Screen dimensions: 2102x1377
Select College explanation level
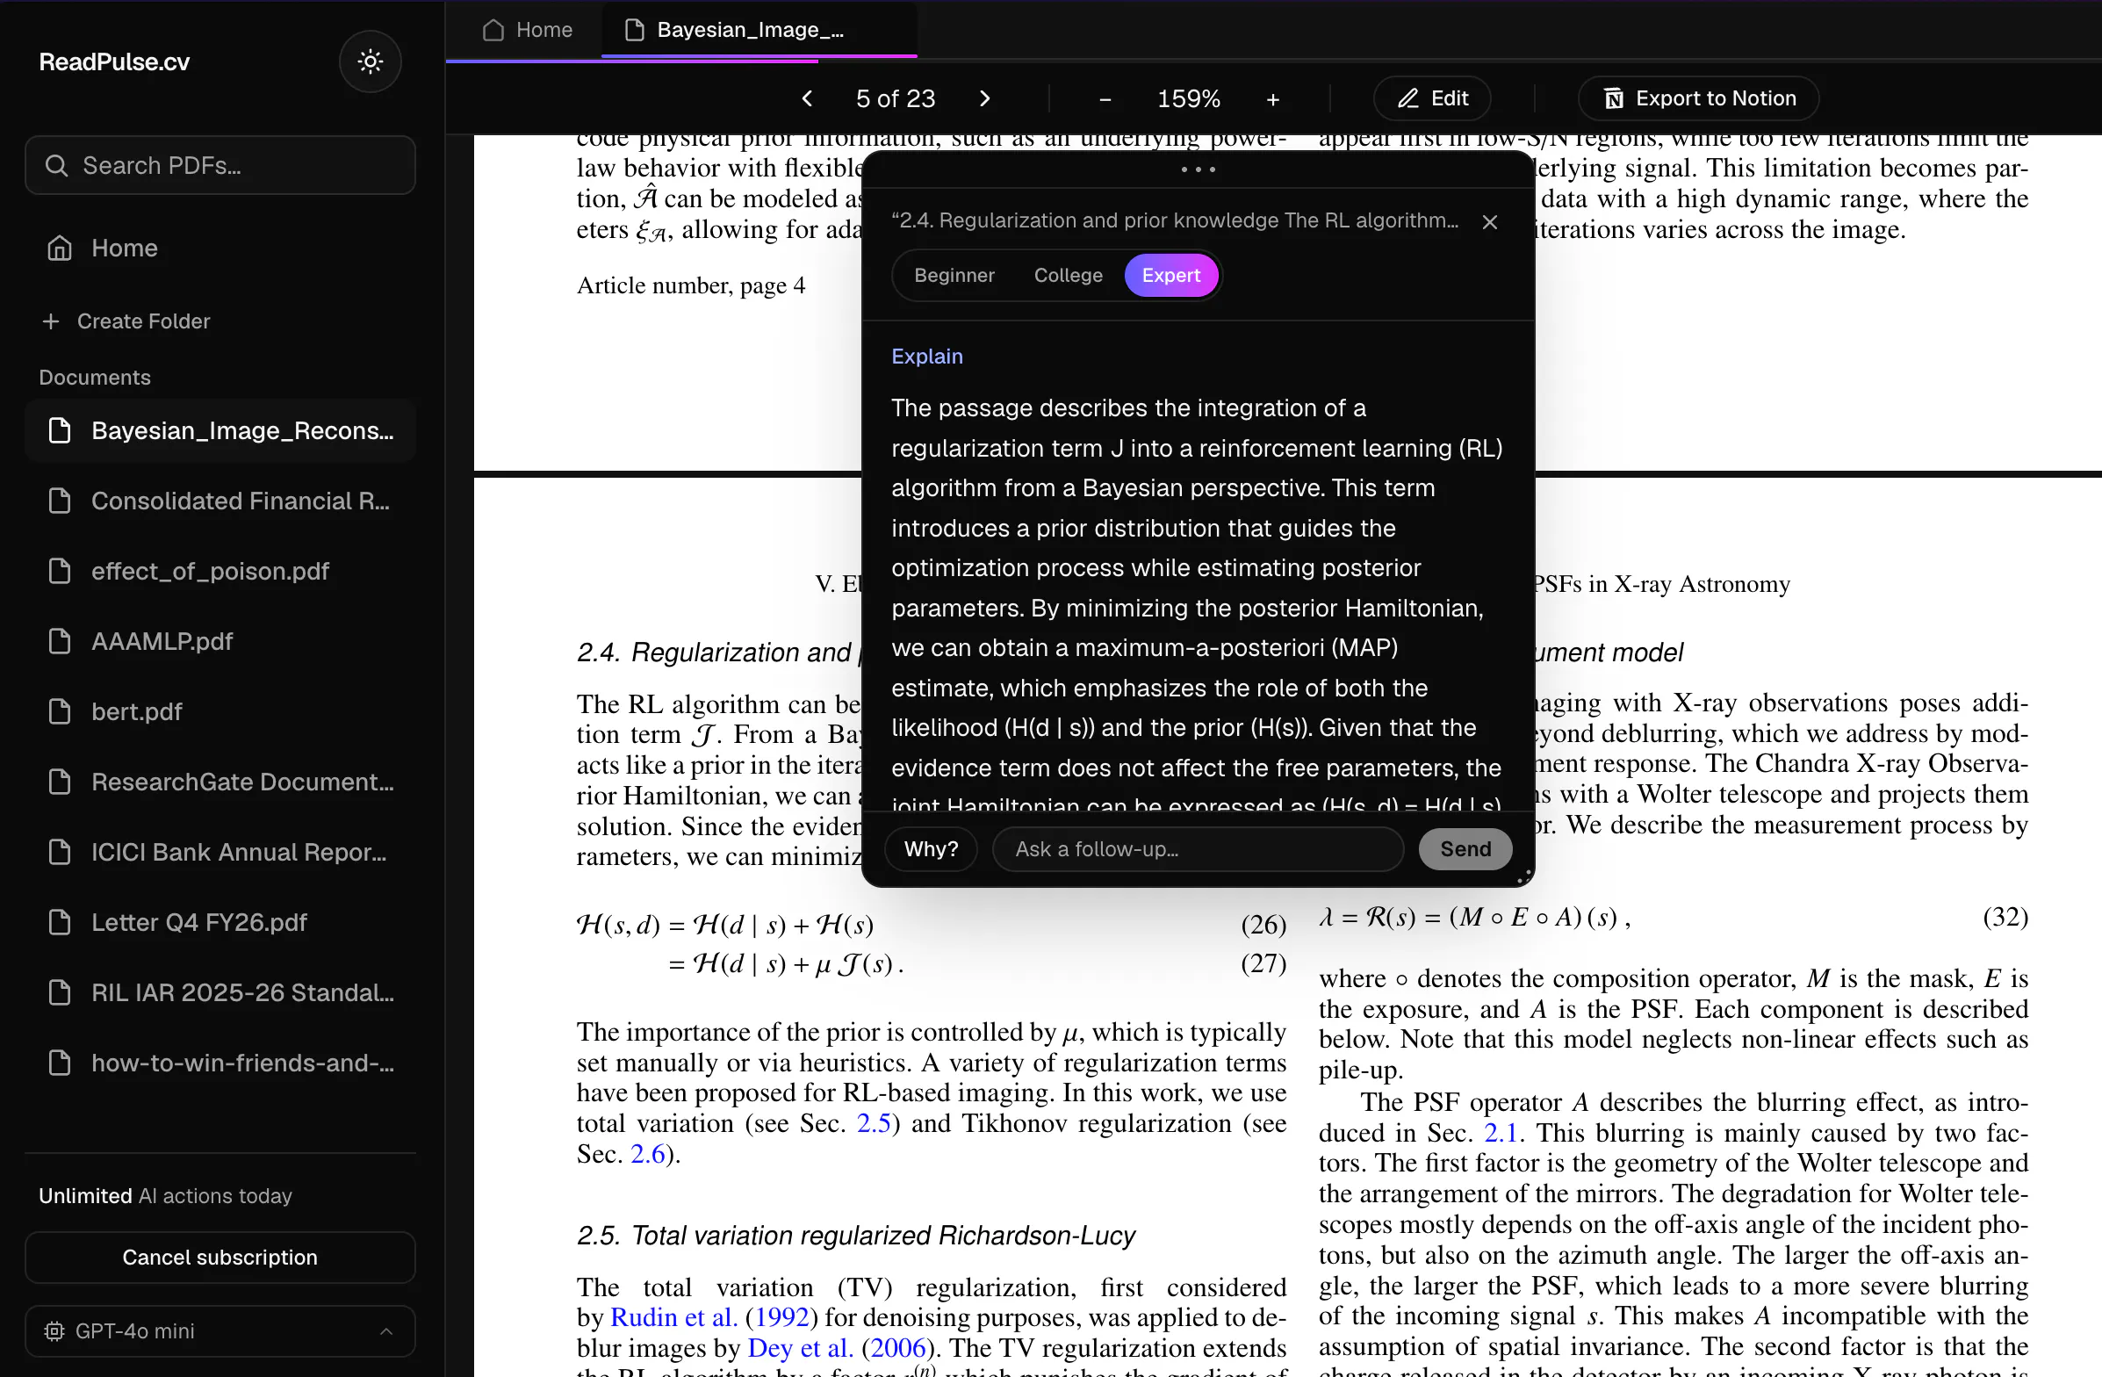point(1068,276)
